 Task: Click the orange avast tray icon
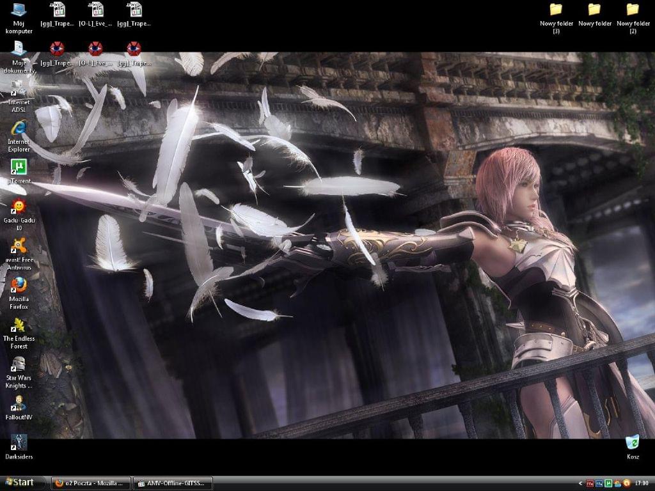coord(626,483)
